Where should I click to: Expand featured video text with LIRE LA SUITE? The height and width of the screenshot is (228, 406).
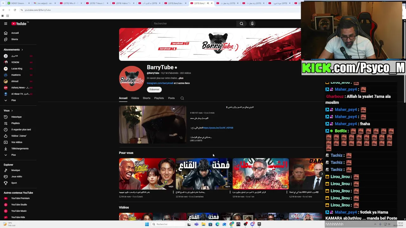(x=196, y=141)
